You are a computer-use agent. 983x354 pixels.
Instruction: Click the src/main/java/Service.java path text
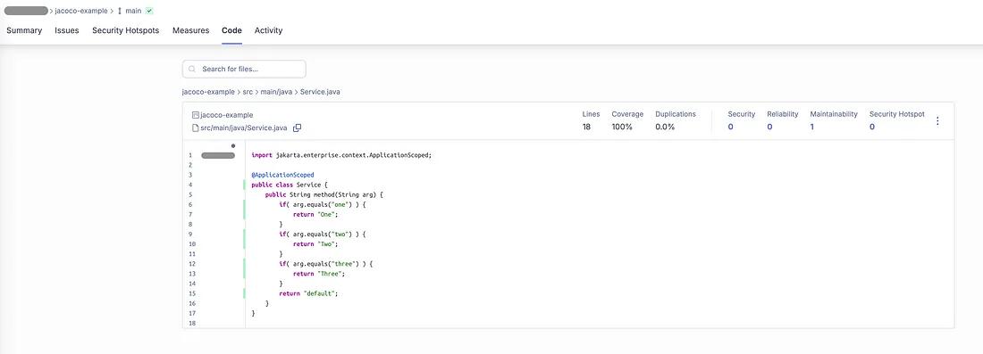tap(244, 128)
